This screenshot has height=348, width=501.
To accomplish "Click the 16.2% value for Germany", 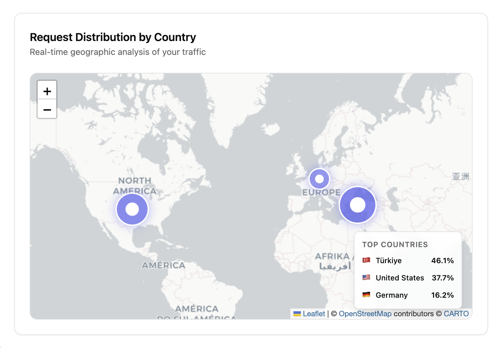I will [x=443, y=295].
